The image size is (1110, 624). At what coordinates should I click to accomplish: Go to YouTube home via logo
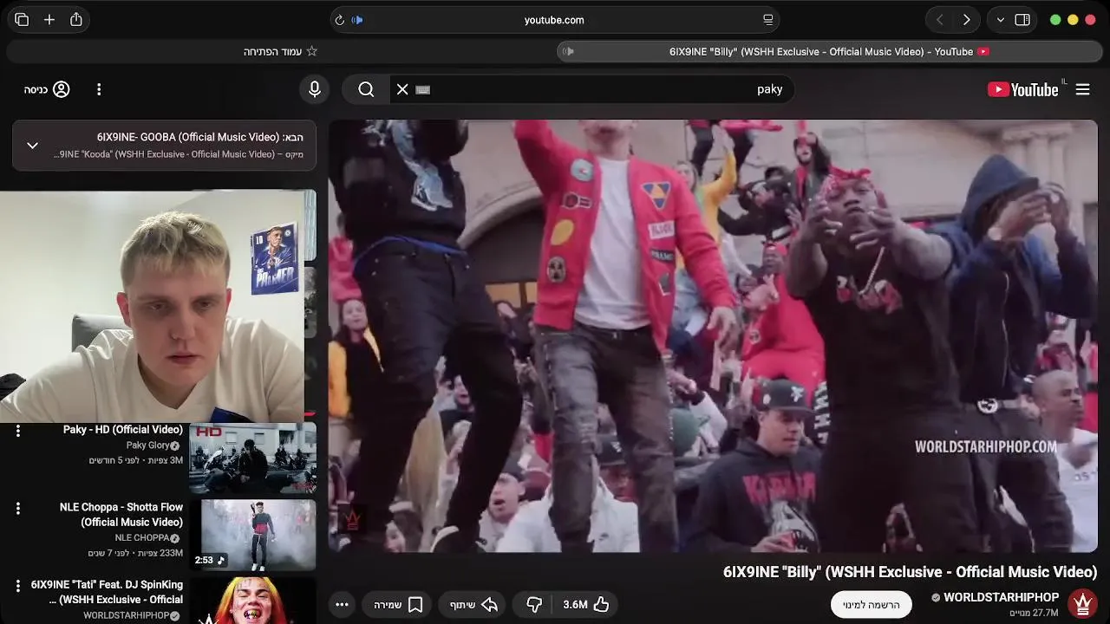tap(1023, 89)
